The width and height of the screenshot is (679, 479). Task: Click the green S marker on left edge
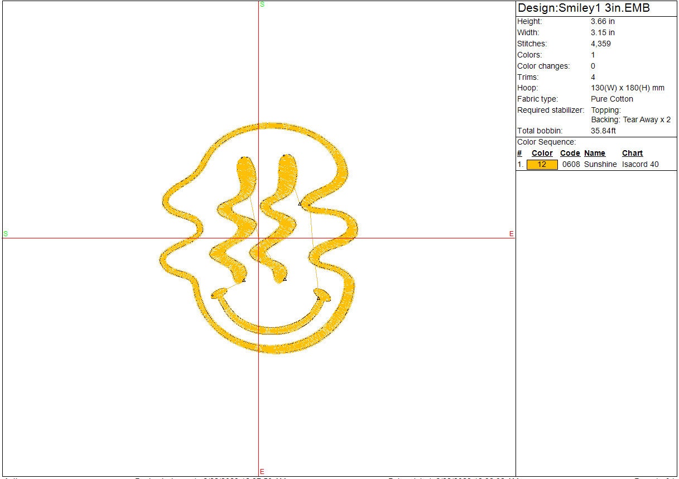(6, 234)
